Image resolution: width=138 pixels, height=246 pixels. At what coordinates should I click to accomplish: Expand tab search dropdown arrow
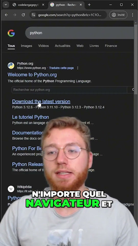[x=6, y=5]
